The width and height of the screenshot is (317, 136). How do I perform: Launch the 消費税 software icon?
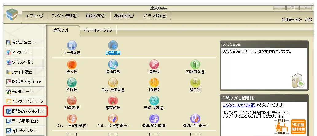pyautogui.click(x=154, y=64)
